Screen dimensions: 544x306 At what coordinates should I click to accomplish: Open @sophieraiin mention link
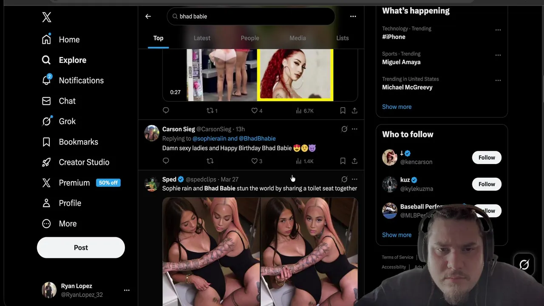click(209, 139)
